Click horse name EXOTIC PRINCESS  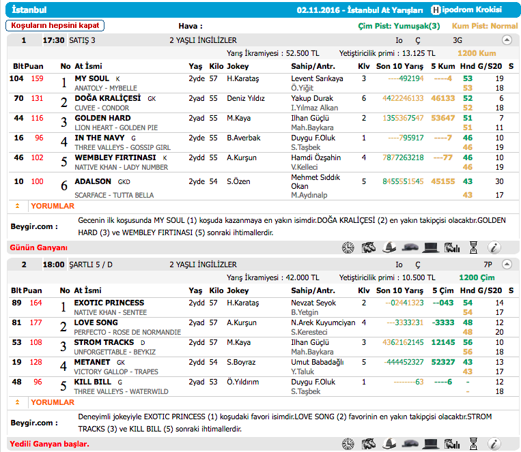(x=109, y=303)
